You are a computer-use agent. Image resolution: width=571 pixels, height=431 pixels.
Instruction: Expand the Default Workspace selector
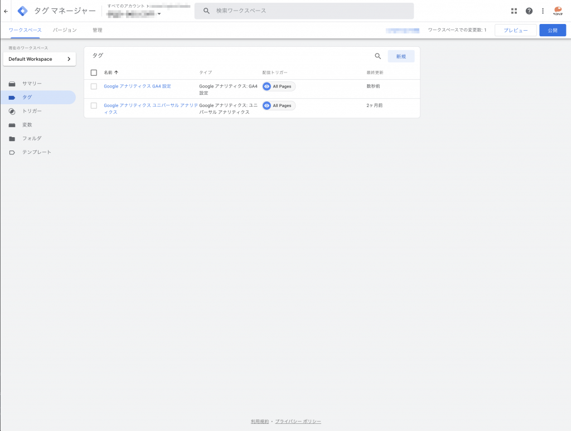click(40, 59)
